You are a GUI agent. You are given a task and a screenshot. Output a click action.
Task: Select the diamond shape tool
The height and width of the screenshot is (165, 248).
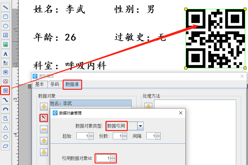6,137
